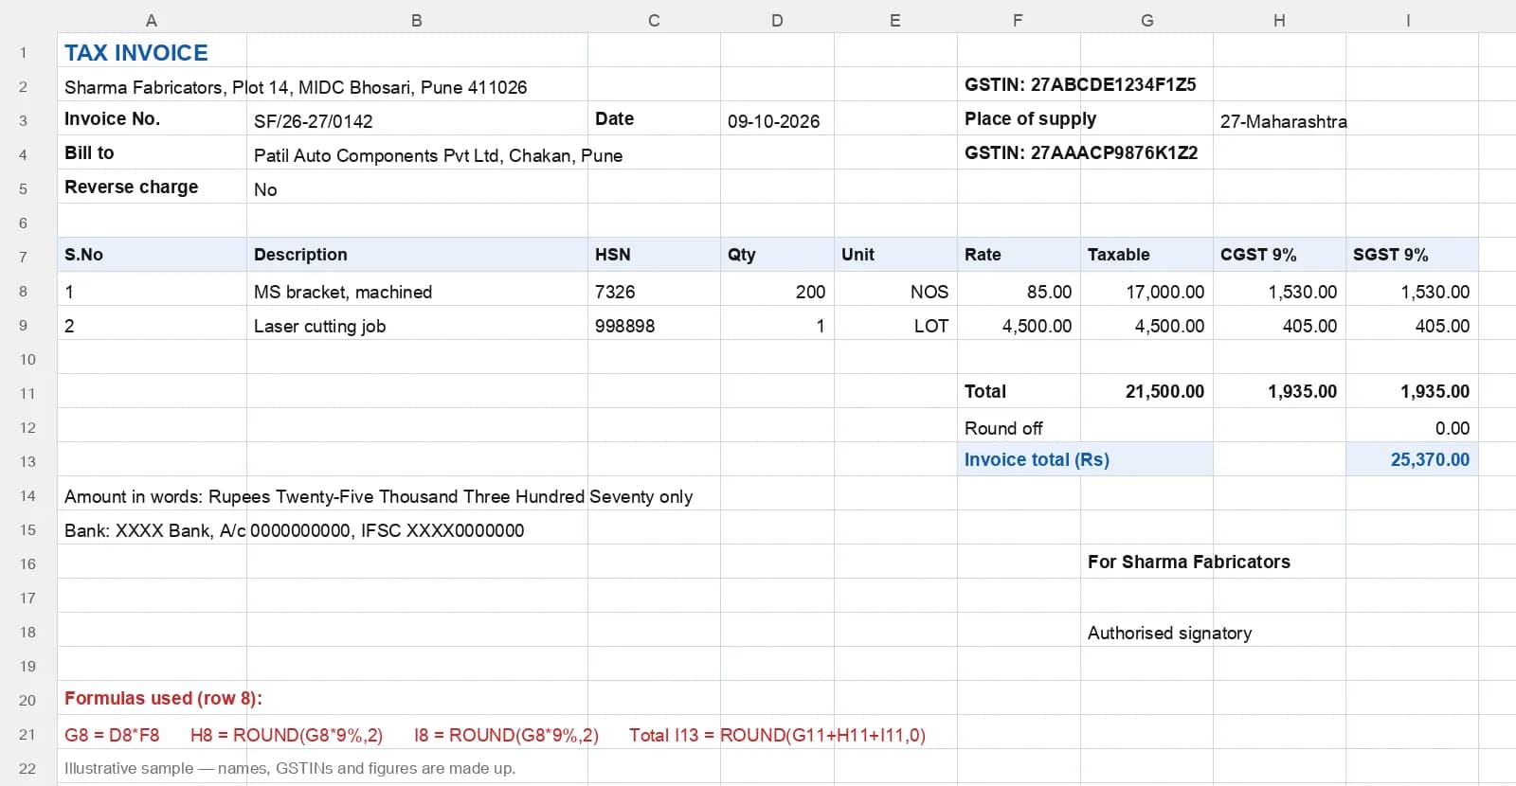Select the Formulas used (row 8) heading

[x=163, y=698]
